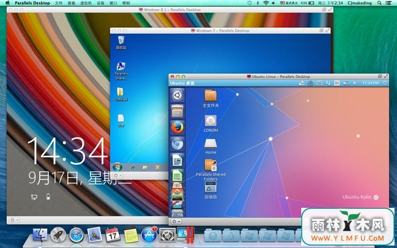Viewport: 397px width, 248px height.
Task: Open the Ubuntu Dash home button
Action: [x=177, y=95]
